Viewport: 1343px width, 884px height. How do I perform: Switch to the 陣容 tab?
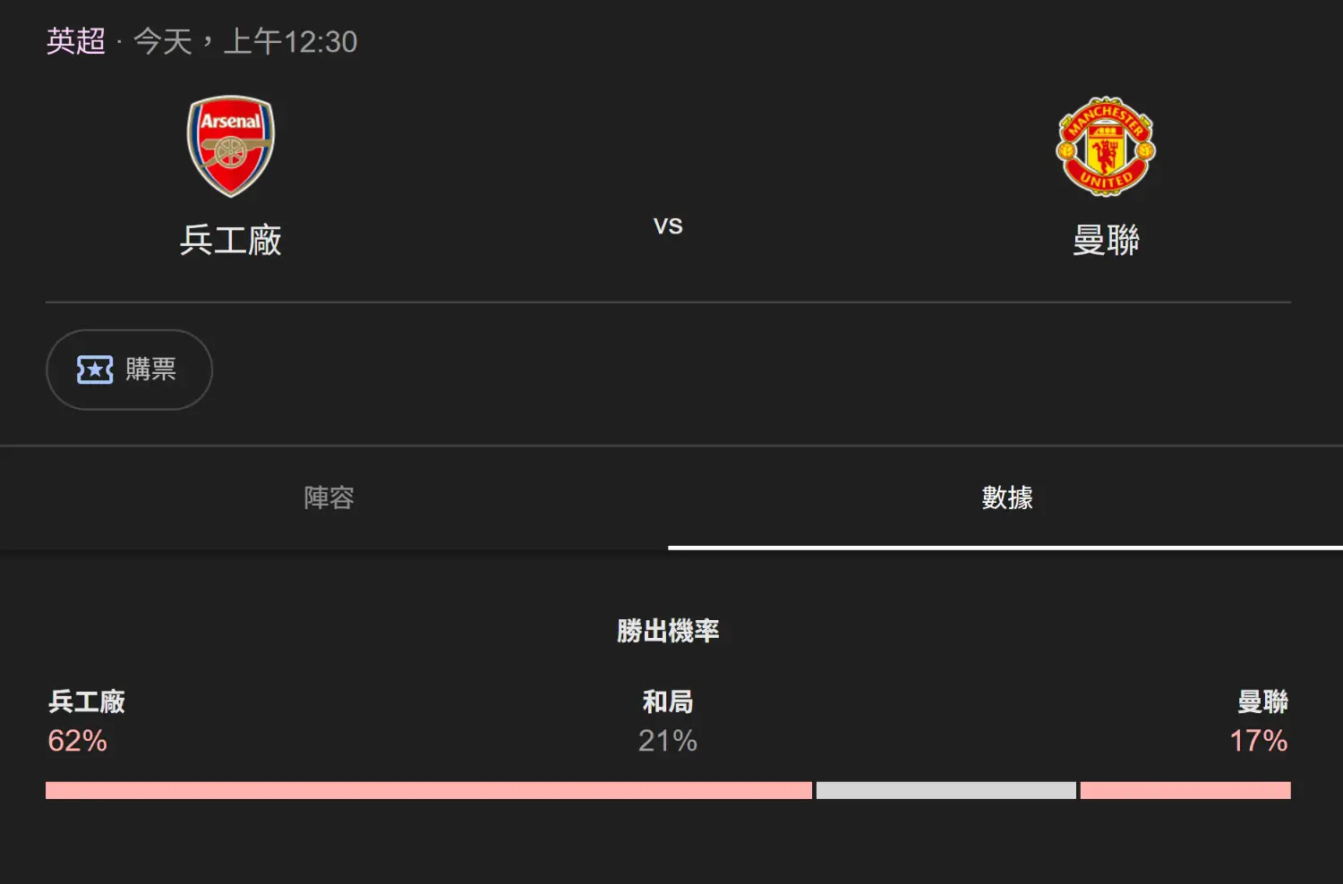[329, 497]
